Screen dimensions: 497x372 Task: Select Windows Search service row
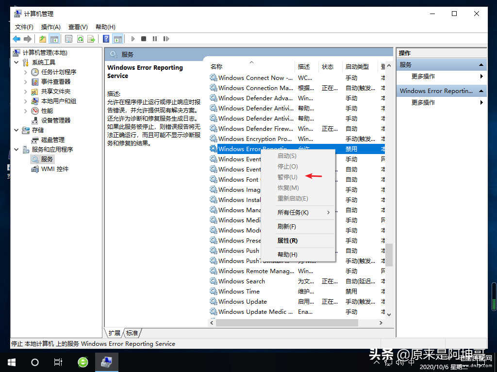pyautogui.click(x=297, y=281)
